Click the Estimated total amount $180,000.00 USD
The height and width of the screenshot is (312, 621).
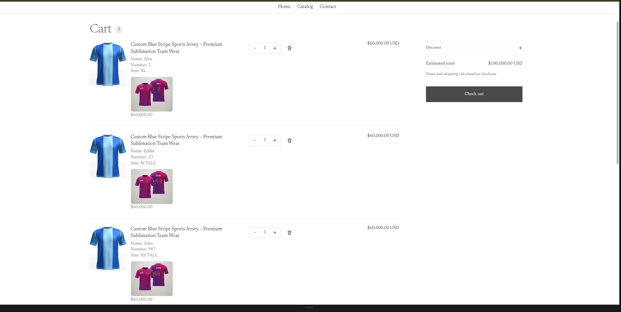505,63
